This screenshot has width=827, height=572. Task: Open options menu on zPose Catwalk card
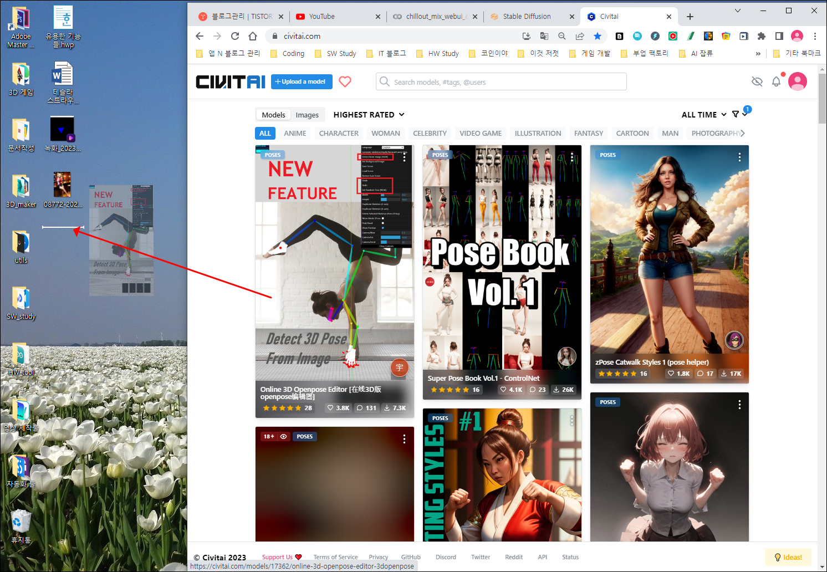coord(739,157)
